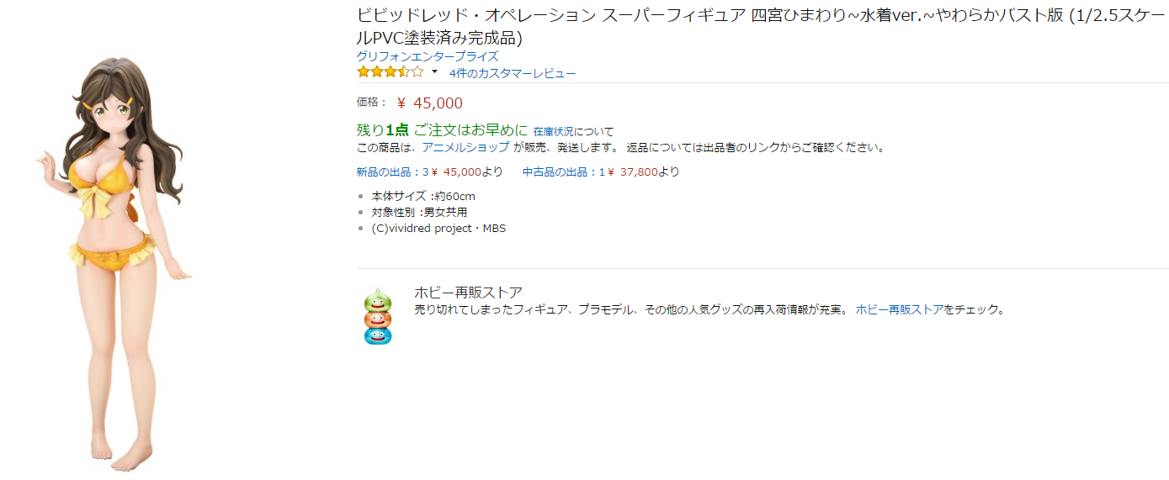Click the 在庫状況 availability link
Screen dimensions: 1169x480
pyautogui.click(x=553, y=131)
